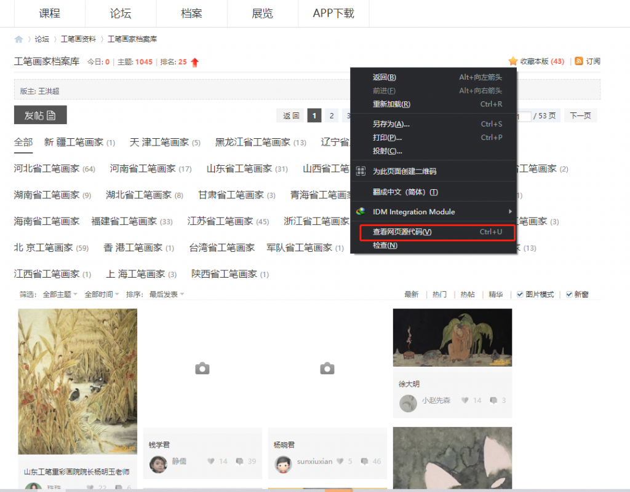Click the heart icon on 杨晓君 card
The height and width of the screenshot is (492, 630).
click(x=340, y=461)
